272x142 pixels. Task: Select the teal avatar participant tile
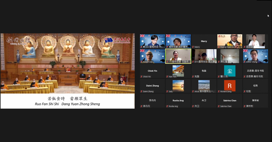[x=230, y=71]
